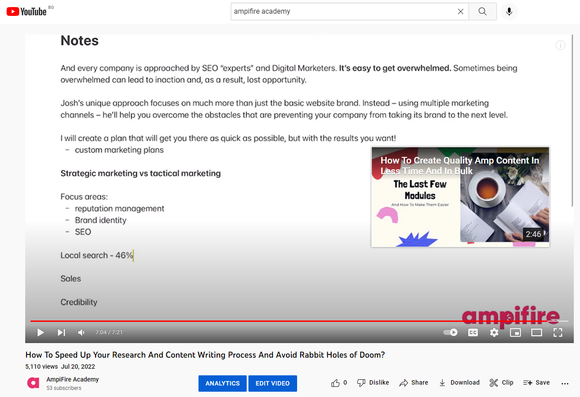This screenshot has width=580, height=397.
Task: Switch to miniplayer mode
Action: tap(515, 332)
